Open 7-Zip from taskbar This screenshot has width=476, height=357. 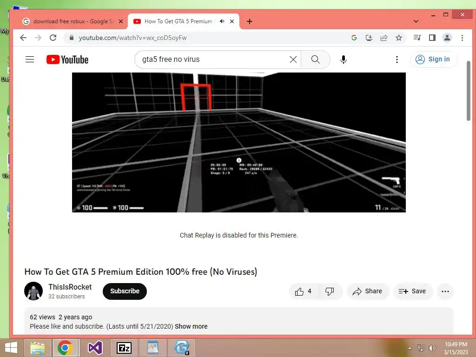point(124,348)
